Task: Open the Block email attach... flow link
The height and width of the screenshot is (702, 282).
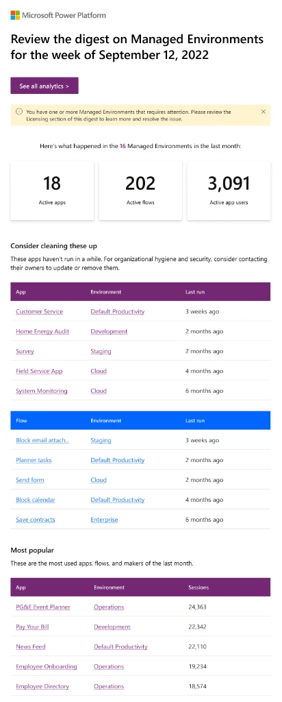Action: tap(42, 440)
